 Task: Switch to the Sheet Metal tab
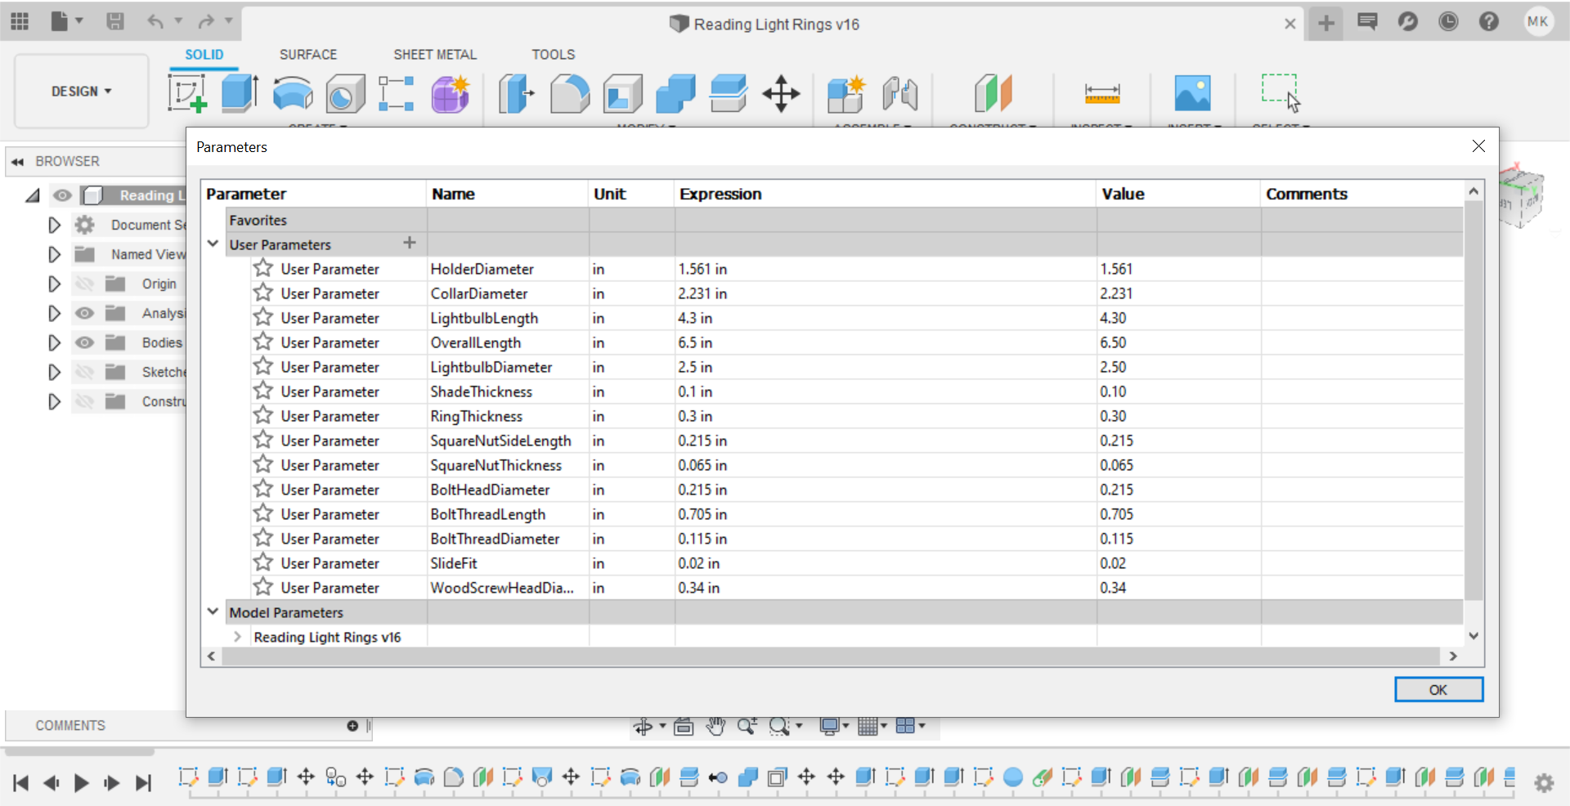pyautogui.click(x=434, y=54)
